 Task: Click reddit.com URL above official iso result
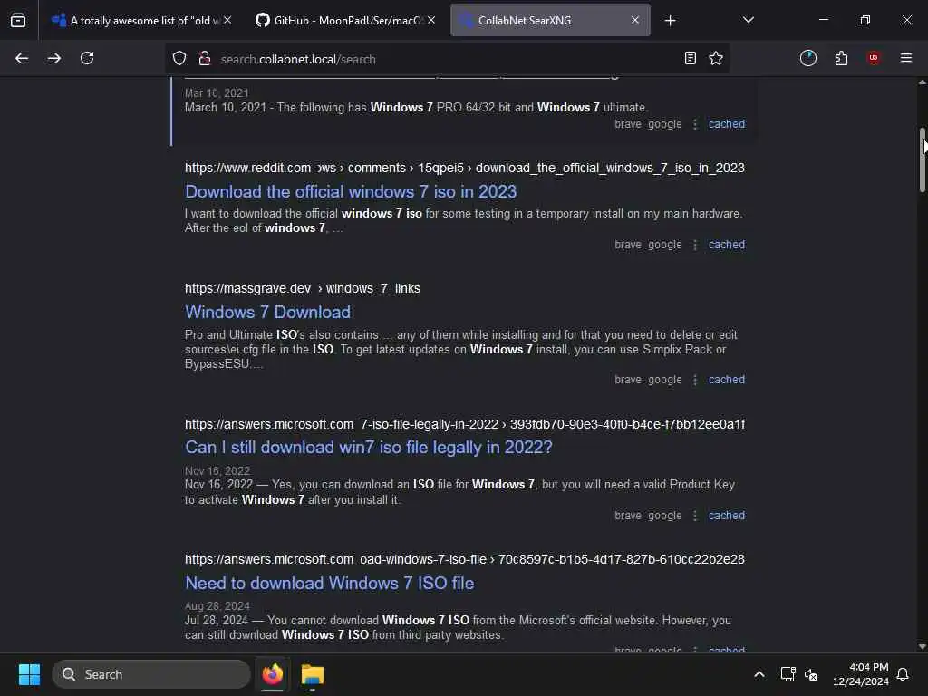(x=465, y=168)
